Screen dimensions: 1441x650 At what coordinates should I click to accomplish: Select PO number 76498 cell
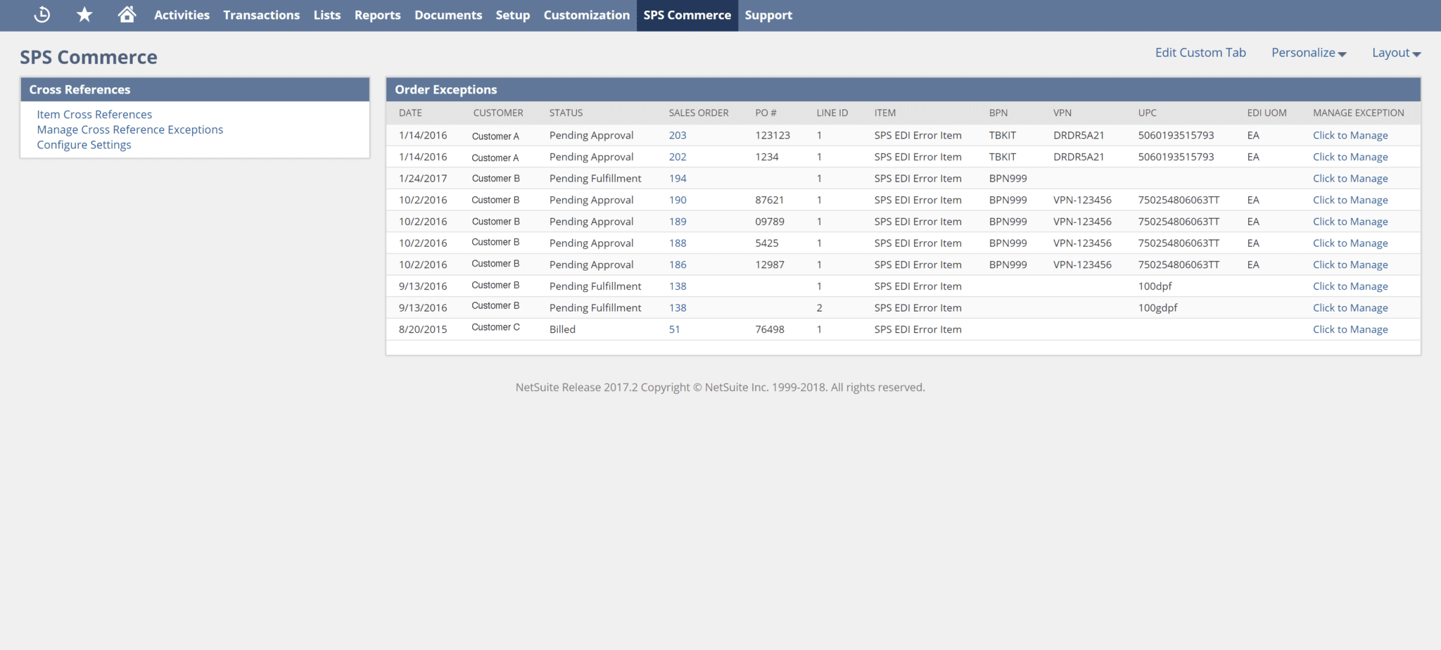[770, 329]
